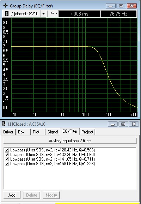
Task: Click the Modify filter button
Action: point(51,195)
